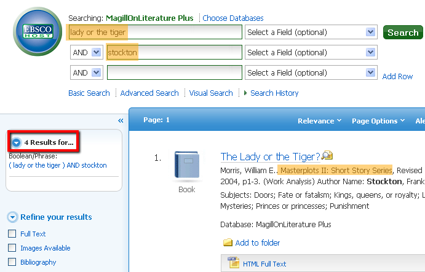The image size is (425, 272).
Task: Open The Lady or the Tiger? result title
Action: [270, 157]
